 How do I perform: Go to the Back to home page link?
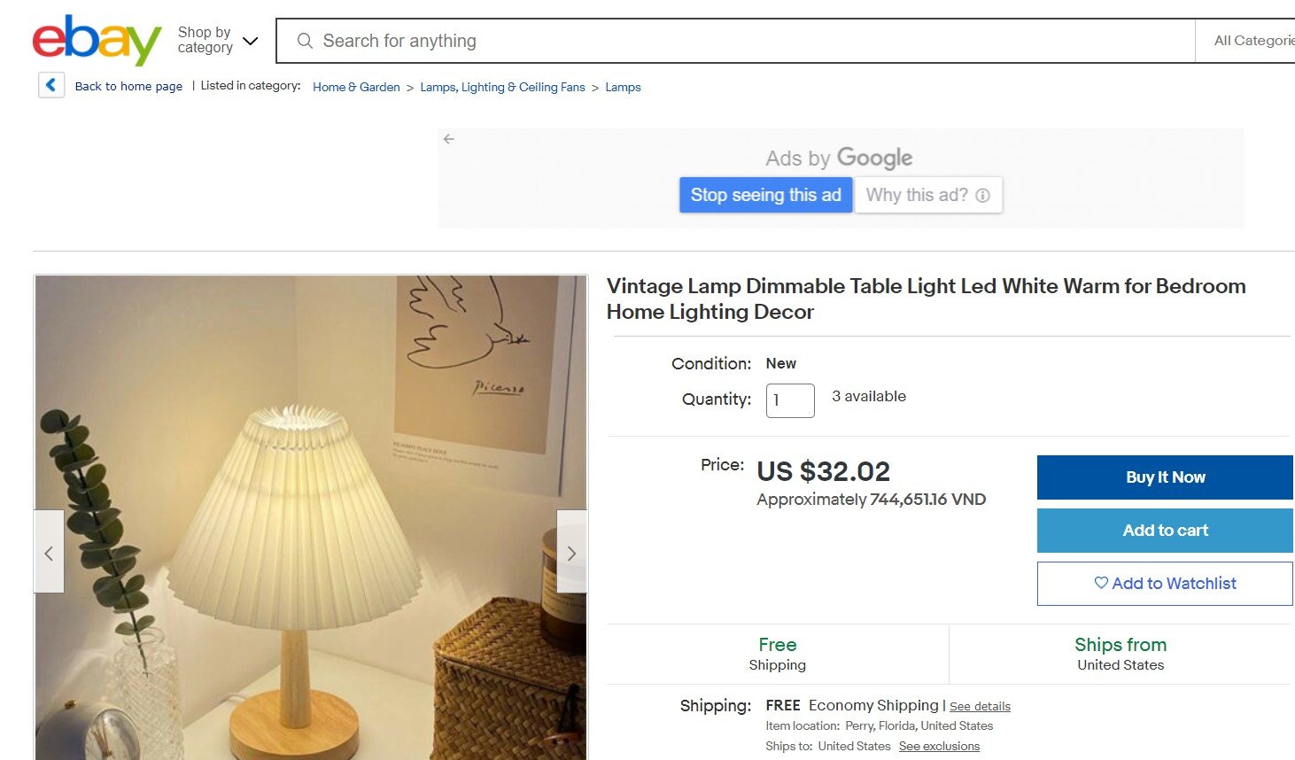pos(129,86)
